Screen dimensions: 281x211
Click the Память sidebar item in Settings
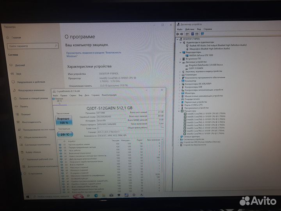tap(24, 106)
